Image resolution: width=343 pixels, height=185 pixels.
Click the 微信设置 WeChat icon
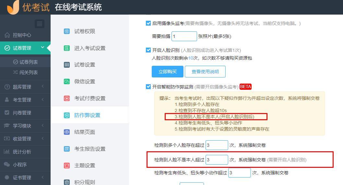[x=67, y=82]
